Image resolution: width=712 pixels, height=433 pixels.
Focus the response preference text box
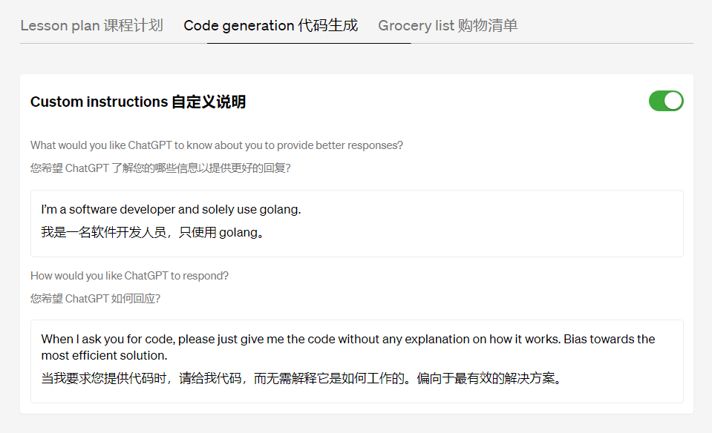tap(357, 361)
